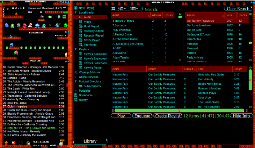Screen dimensions: 255x148
Task: Open Hawk's Playlist
Action: click(x=93, y=68)
